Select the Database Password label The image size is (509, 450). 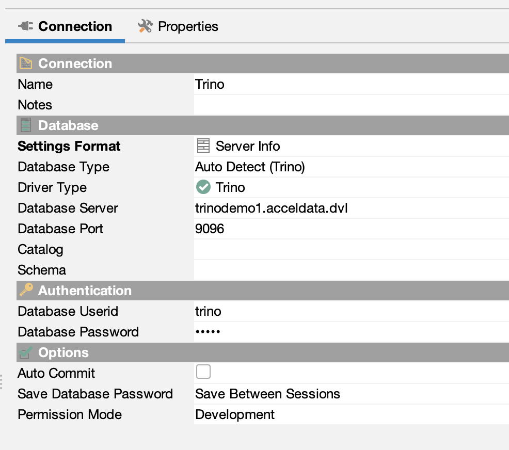point(78,332)
